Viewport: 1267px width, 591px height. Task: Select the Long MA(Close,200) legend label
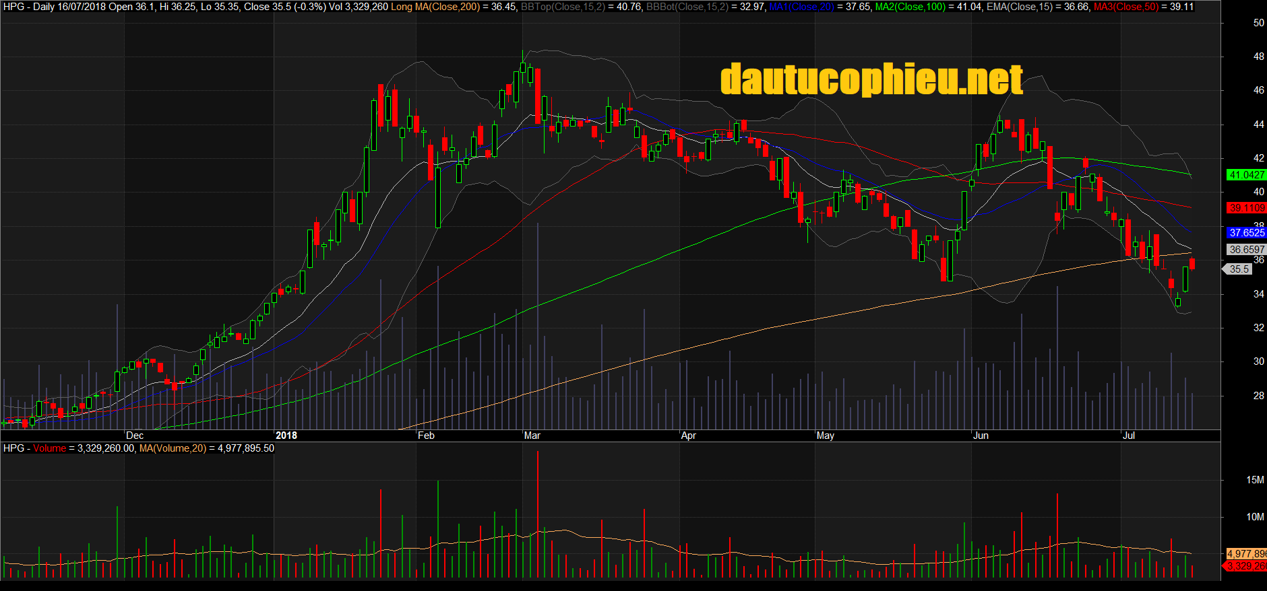click(x=435, y=7)
